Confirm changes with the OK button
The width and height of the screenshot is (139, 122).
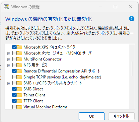(x=92, y=116)
